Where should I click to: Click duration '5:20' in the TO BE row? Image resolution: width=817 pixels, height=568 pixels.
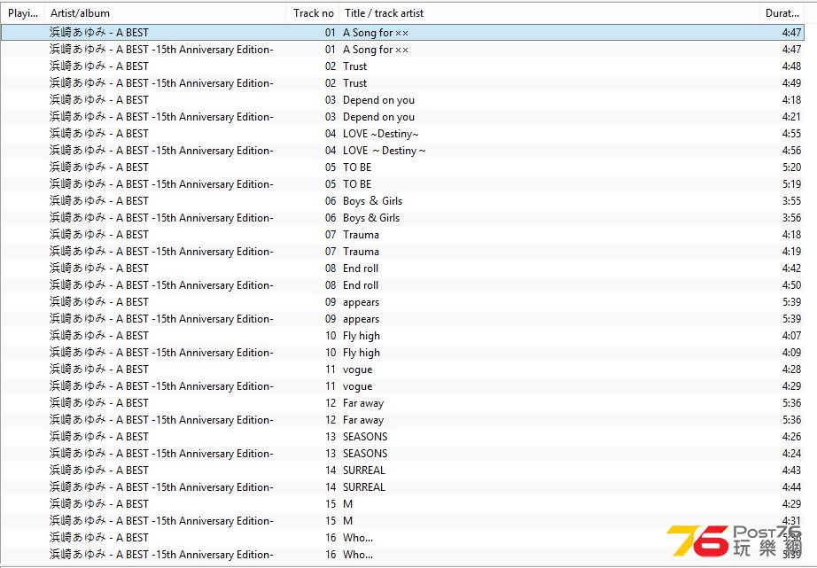pyautogui.click(x=791, y=167)
